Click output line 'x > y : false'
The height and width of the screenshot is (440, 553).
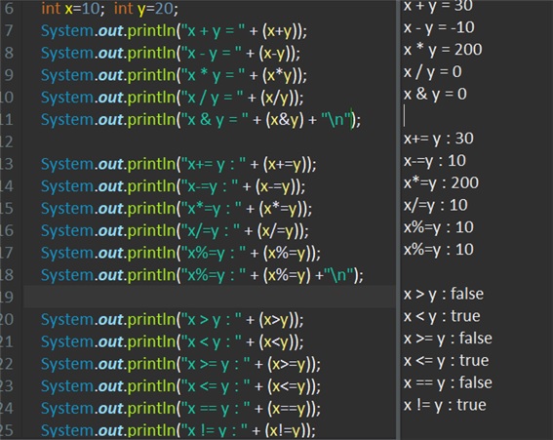point(444,295)
